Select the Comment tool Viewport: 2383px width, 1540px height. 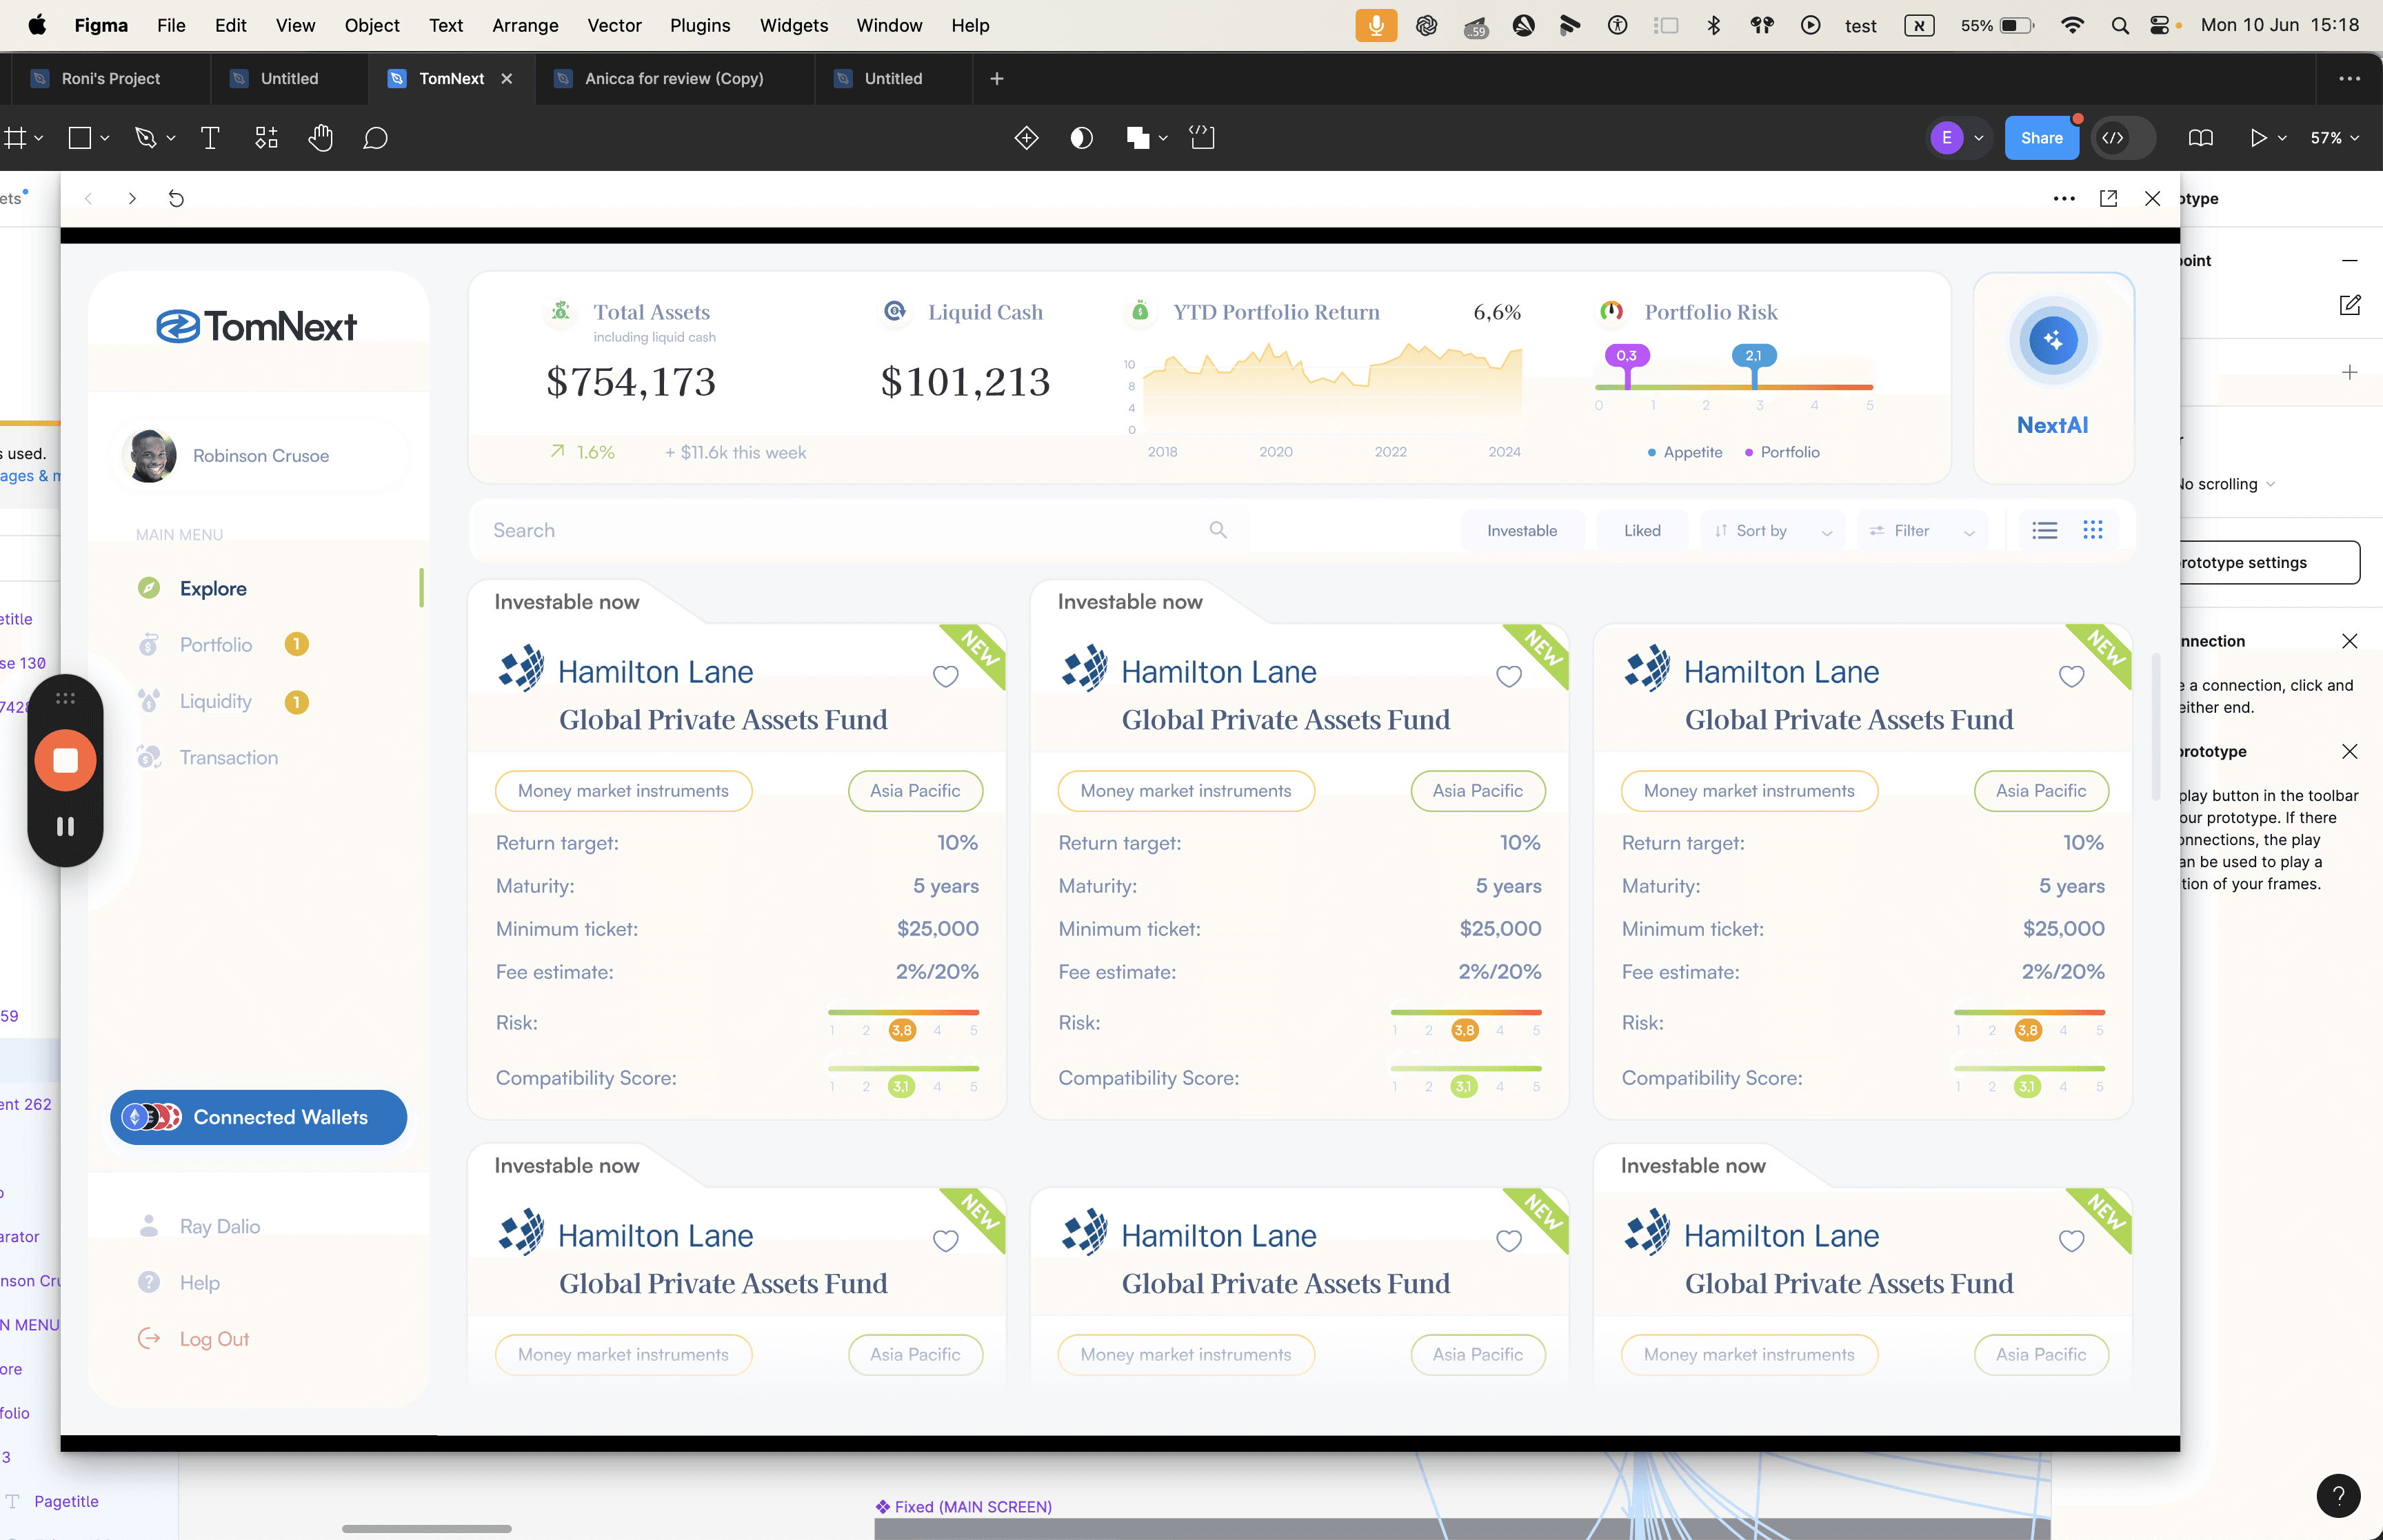pos(375,138)
